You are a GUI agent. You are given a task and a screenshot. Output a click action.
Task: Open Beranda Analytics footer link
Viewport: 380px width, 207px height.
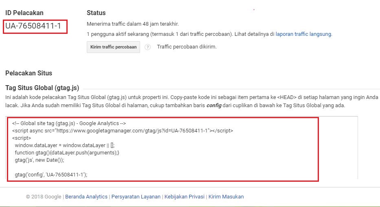pos(86,196)
